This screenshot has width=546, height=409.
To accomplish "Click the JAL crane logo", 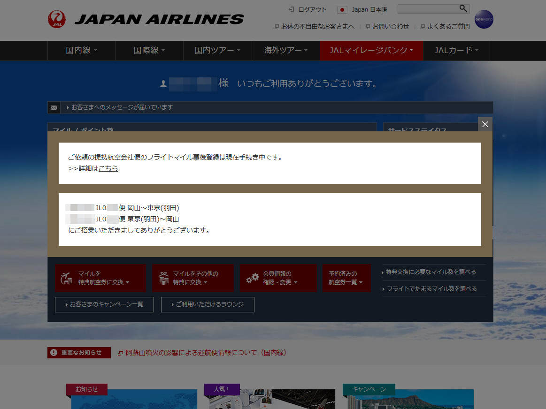I will coord(57,19).
